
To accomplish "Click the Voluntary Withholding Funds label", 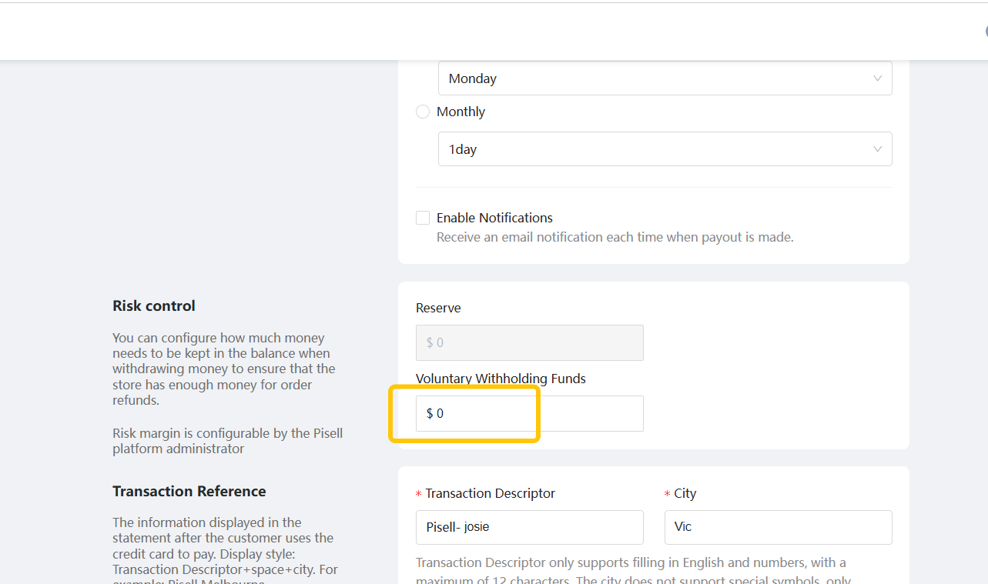I will [x=501, y=379].
